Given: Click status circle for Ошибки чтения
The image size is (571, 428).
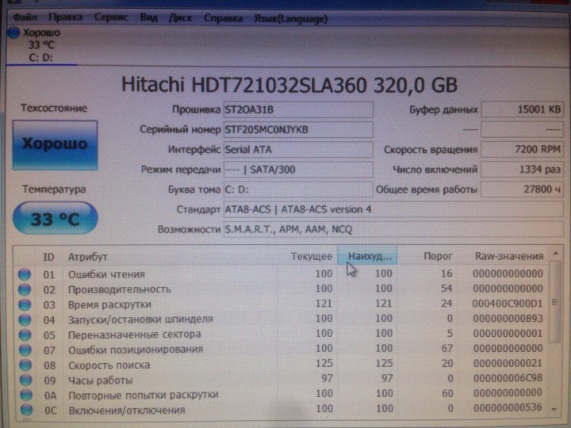Looking at the screenshot, I should [x=25, y=274].
